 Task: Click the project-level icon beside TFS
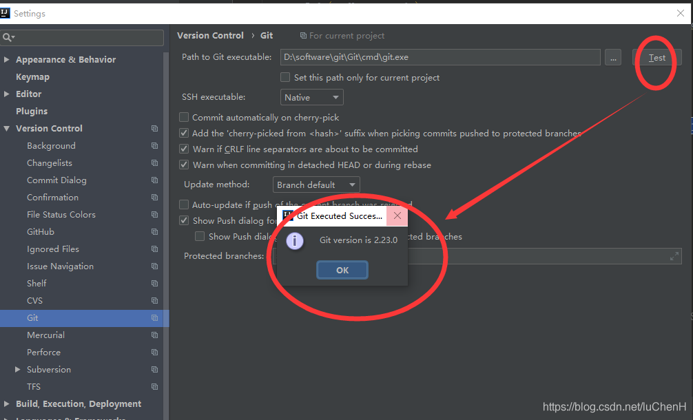click(154, 387)
